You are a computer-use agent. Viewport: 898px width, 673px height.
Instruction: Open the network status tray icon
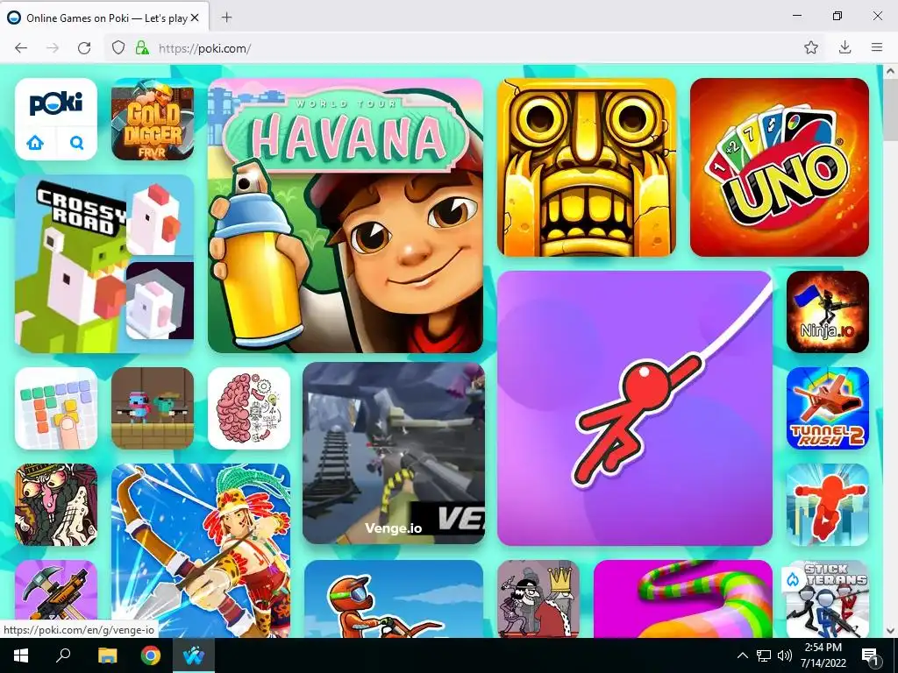coord(764,655)
